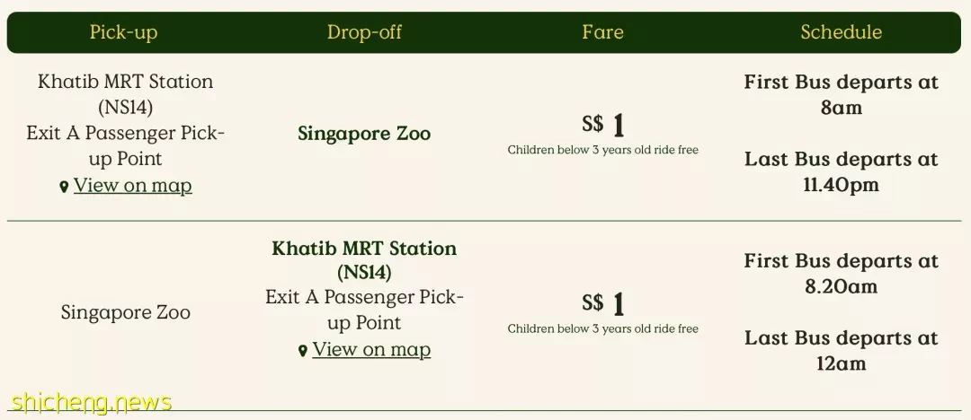Open View on map link in drop-off column

371,349
